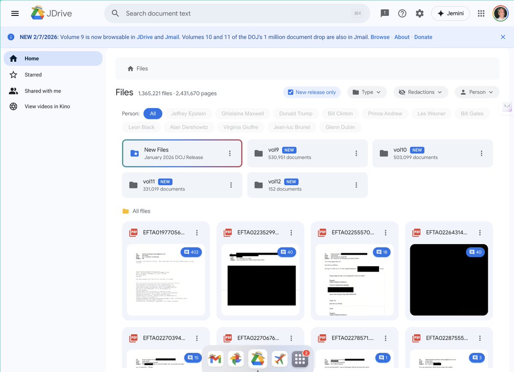Expand the Redactions filter dropdown
Image resolution: width=514 pixels, height=372 pixels.
coord(421,92)
